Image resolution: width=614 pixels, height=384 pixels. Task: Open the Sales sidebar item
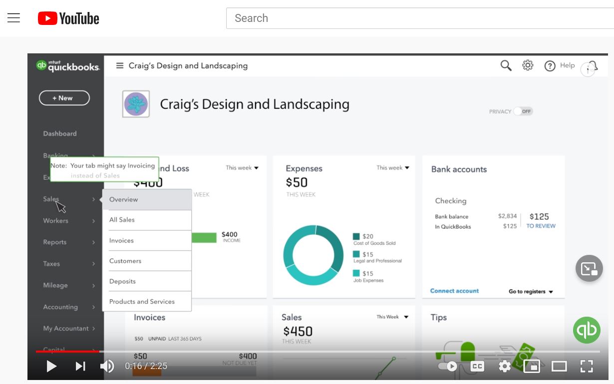(x=51, y=199)
